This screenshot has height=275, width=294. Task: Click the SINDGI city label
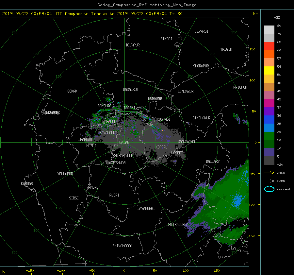click(166, 39)
